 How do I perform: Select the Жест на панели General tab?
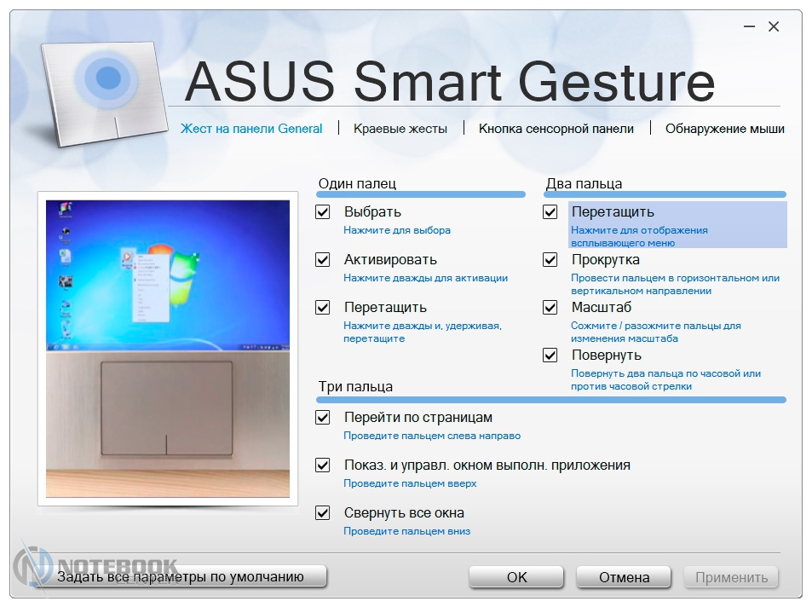(251, 129)
